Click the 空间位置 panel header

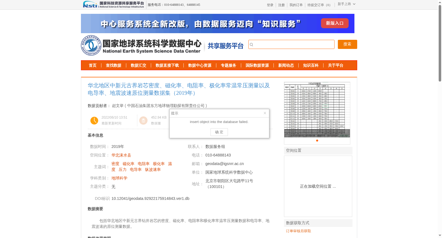[x=318, y=151]
